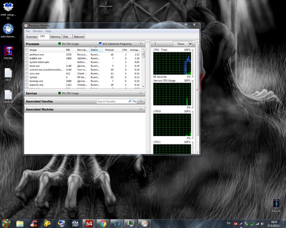The image size is (286, 228).
Task: Select the Addition text file icon
Action: 8,96
